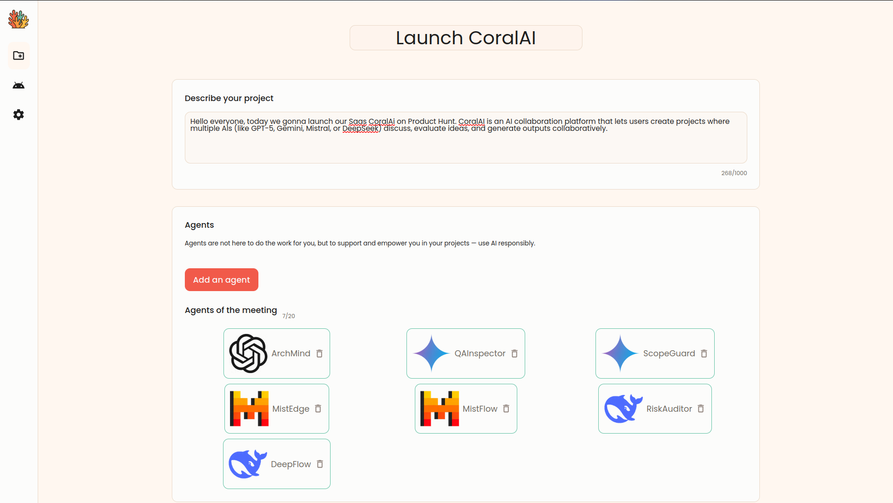Remove the MistEdge agent

318,408
